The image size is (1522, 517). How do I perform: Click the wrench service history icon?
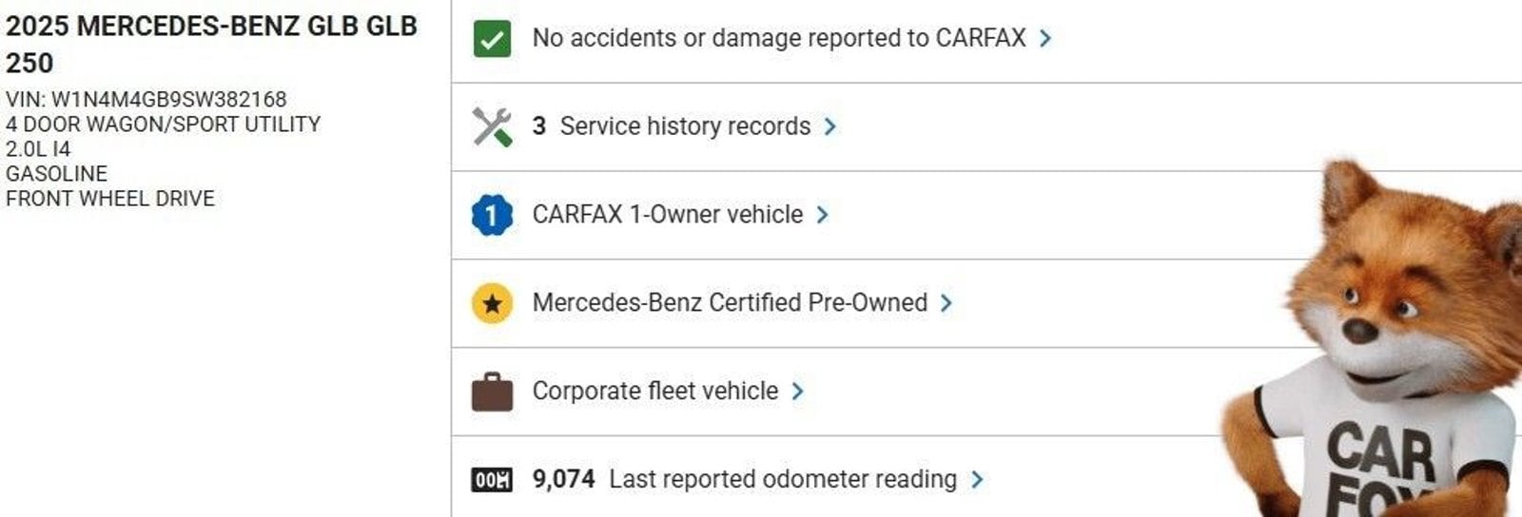pos(492,126)
